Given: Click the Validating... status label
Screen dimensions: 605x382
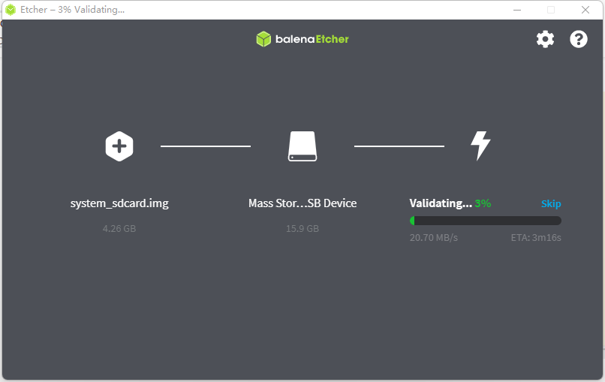Looking at the screenshot, I should (441, 203).
